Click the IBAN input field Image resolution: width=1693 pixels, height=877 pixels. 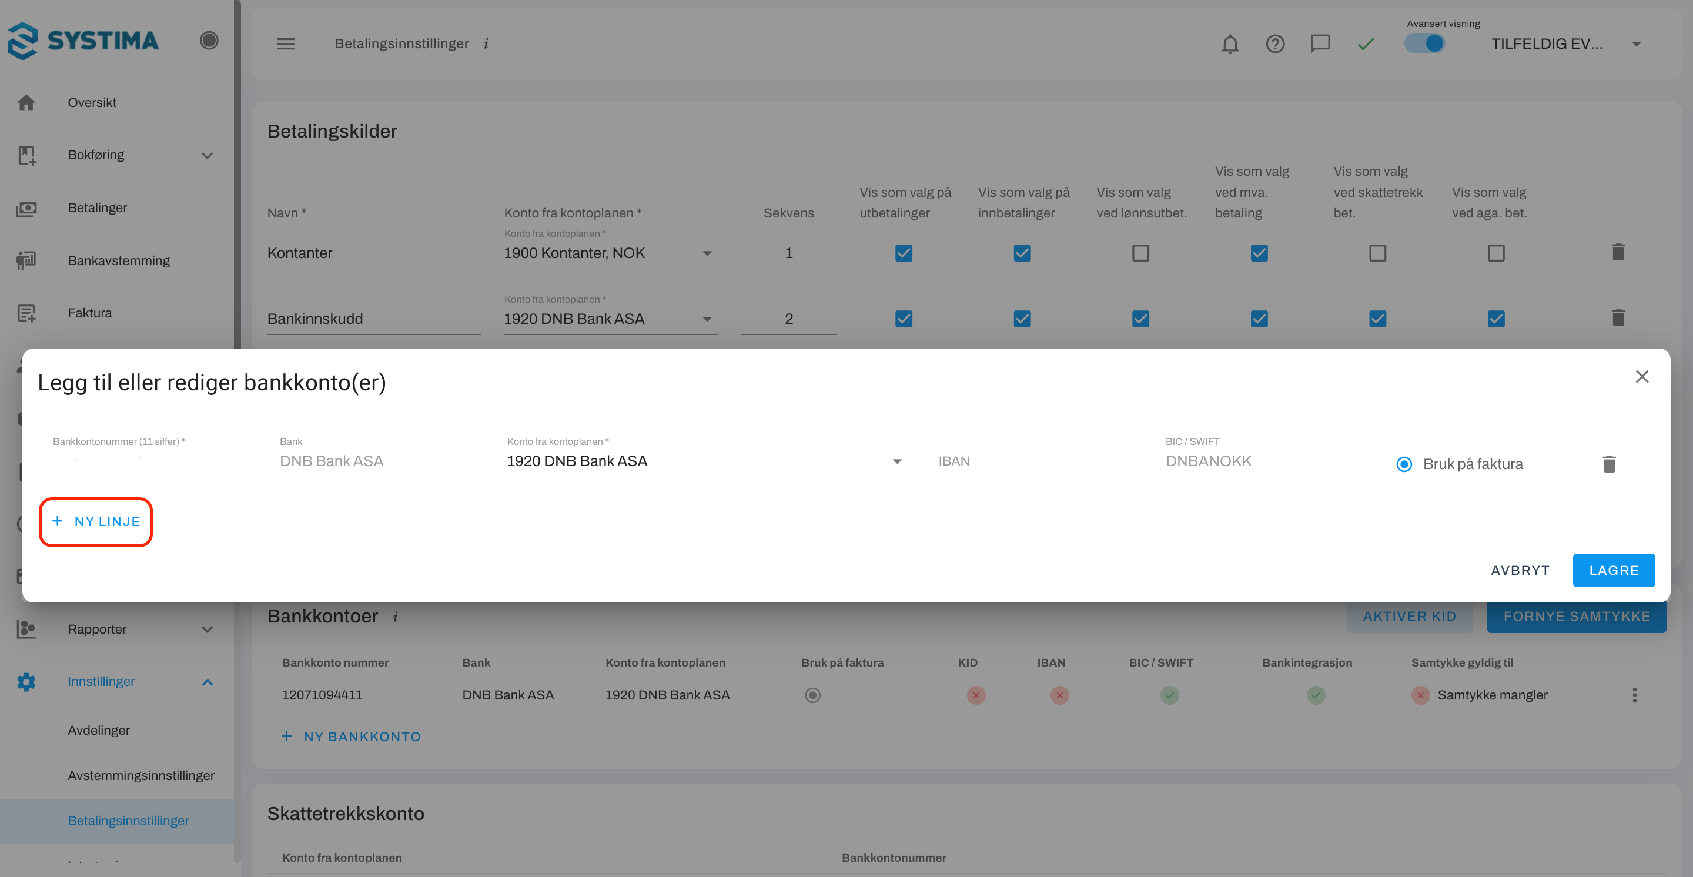tap(1036, 461)
